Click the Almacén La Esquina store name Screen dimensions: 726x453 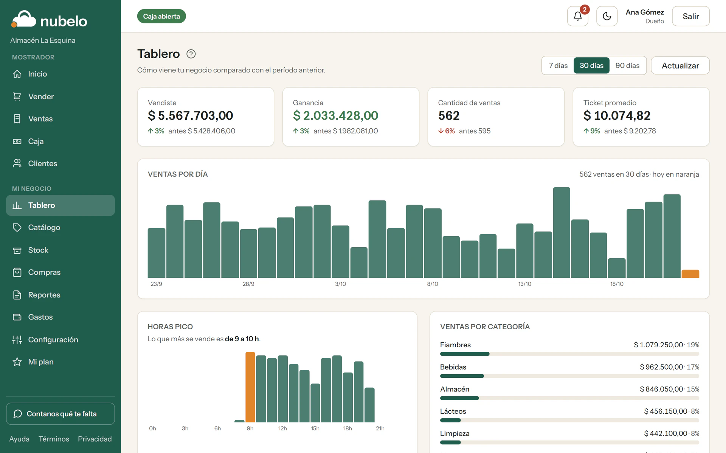click(43, 40)
